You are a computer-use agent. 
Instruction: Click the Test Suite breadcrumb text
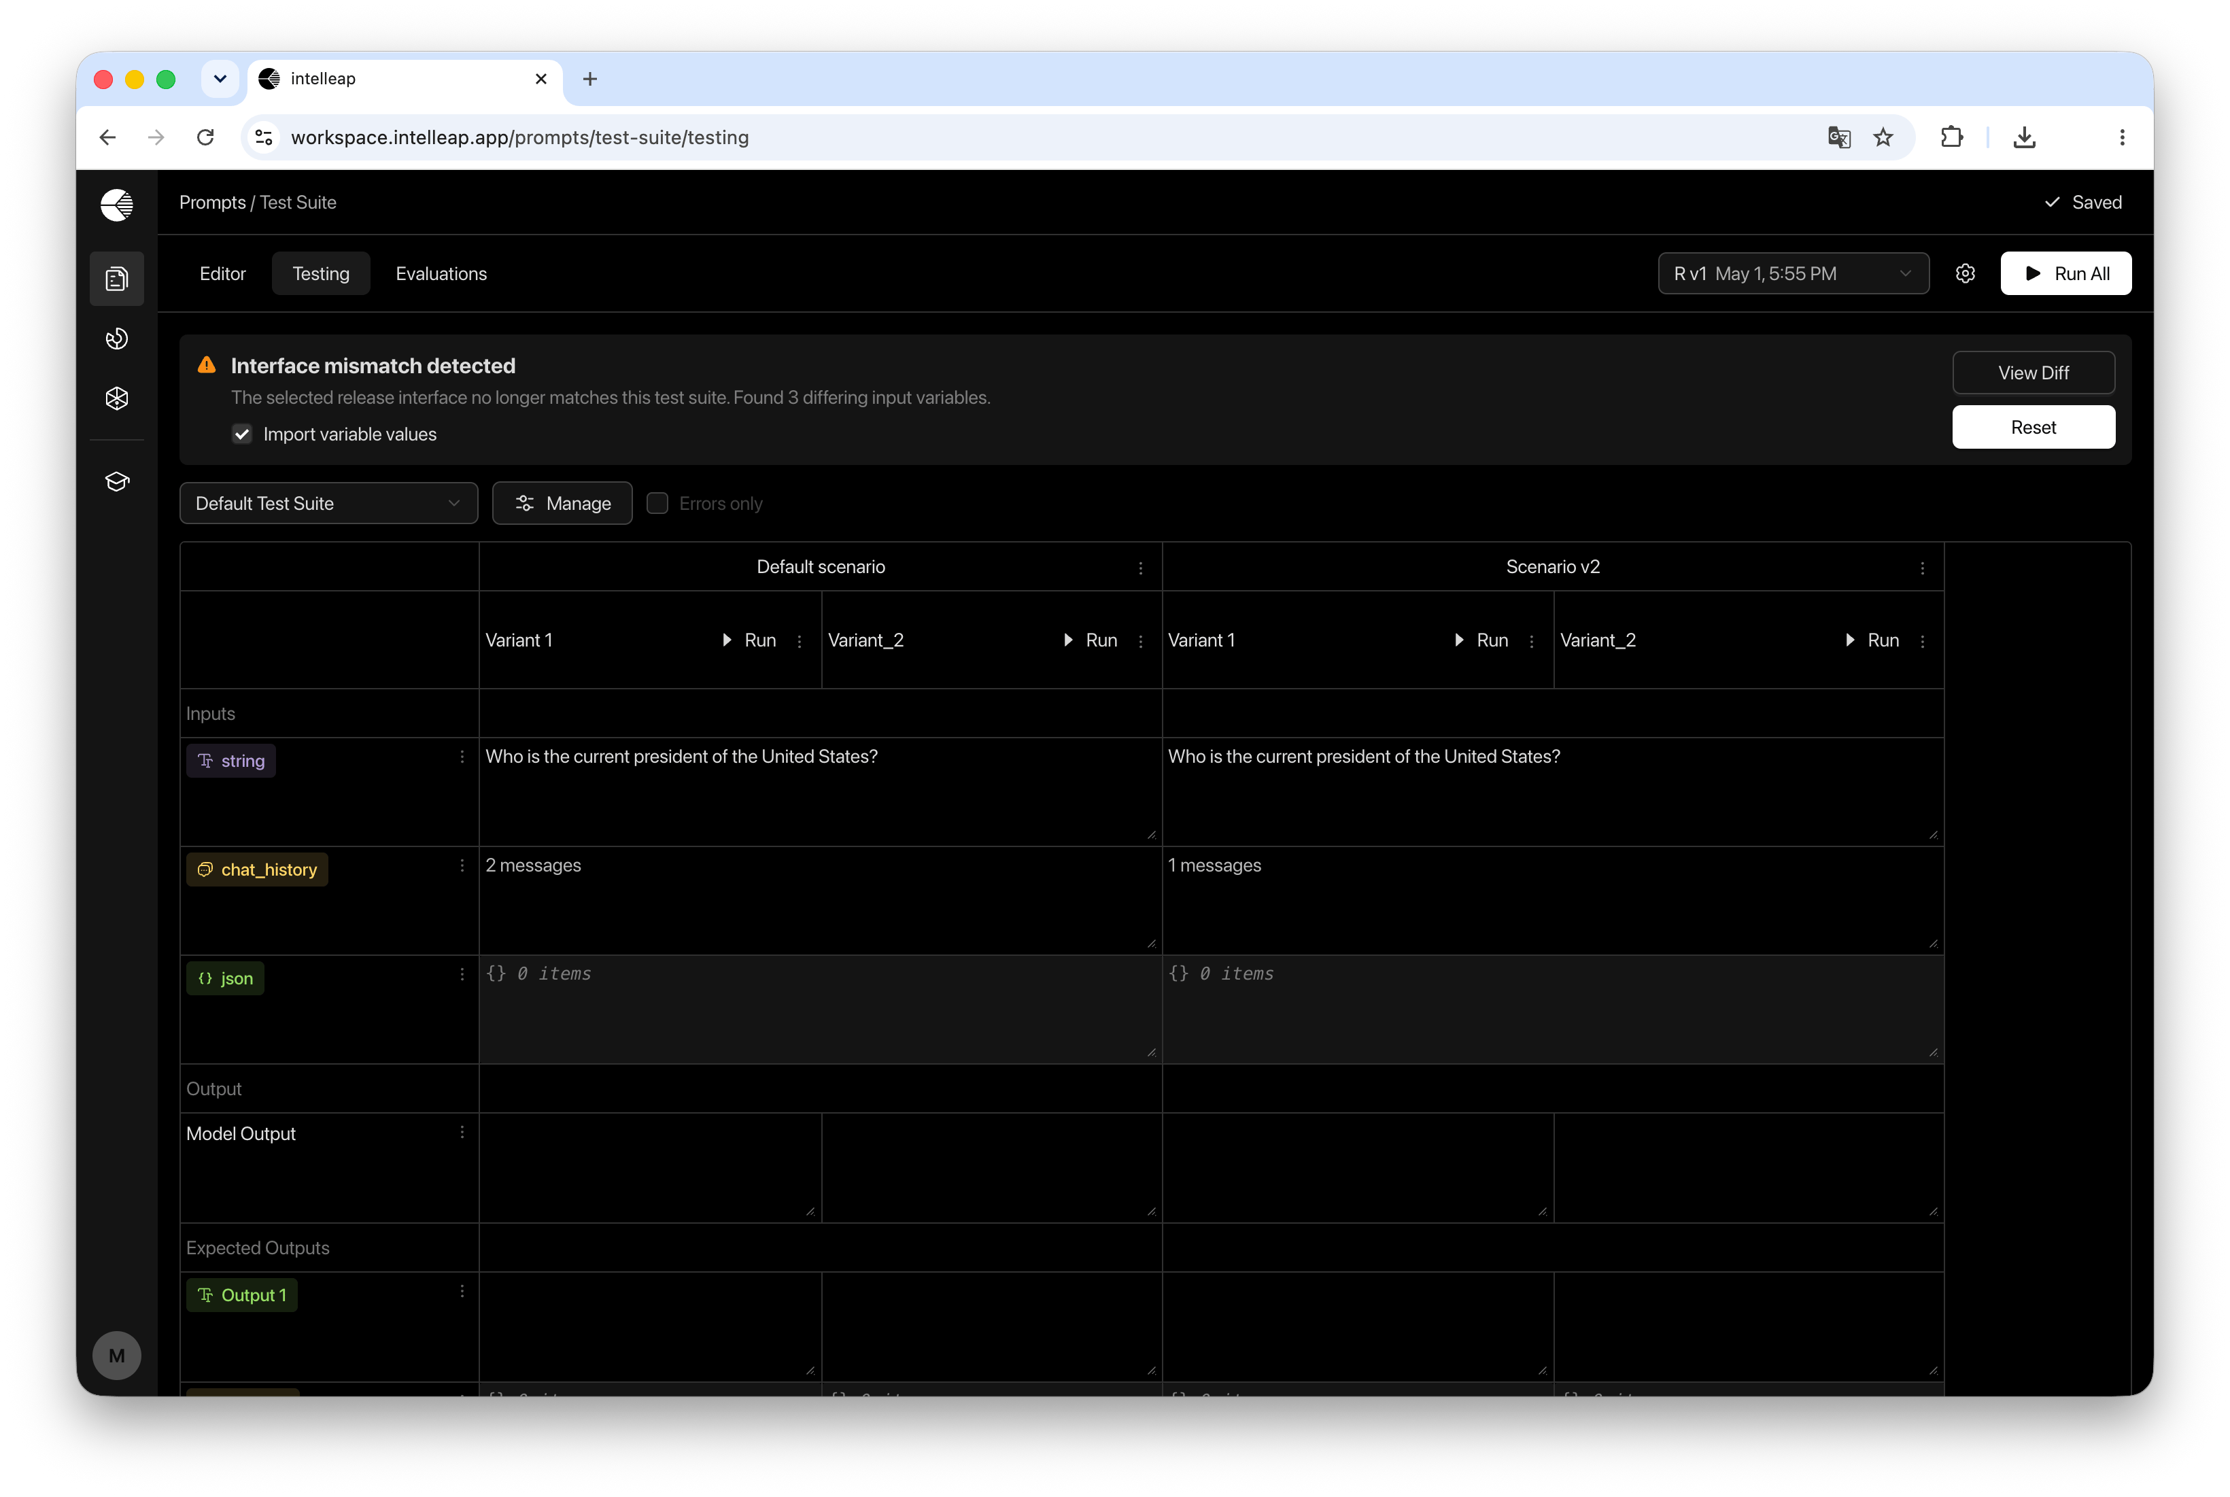click(298, 203)
